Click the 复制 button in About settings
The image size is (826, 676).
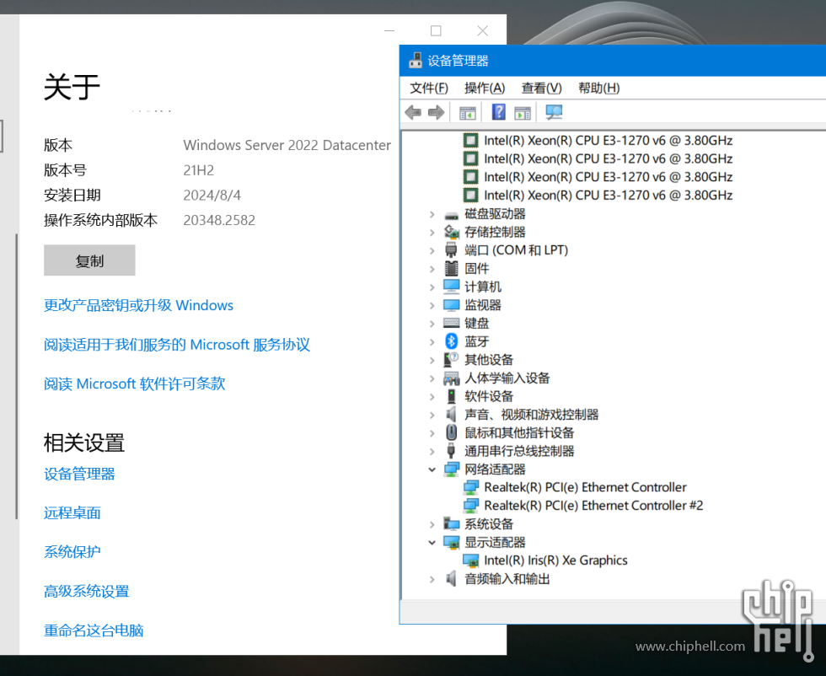(89, 260)
